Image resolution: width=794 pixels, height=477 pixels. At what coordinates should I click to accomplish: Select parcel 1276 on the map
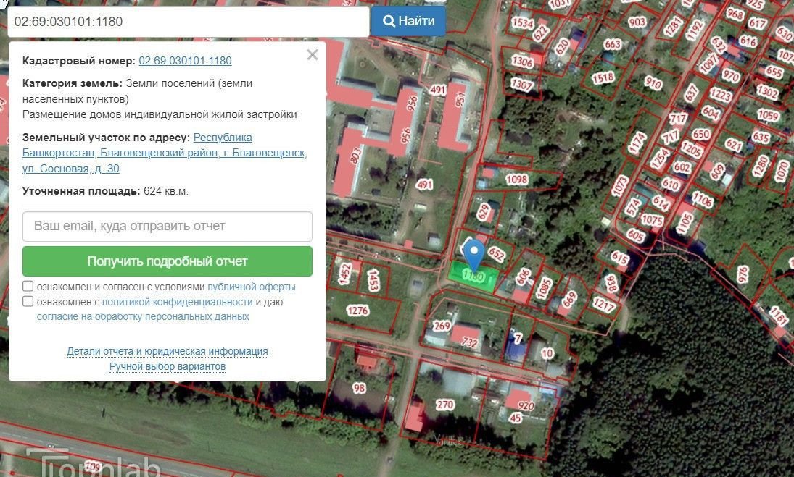coord(357,311)
